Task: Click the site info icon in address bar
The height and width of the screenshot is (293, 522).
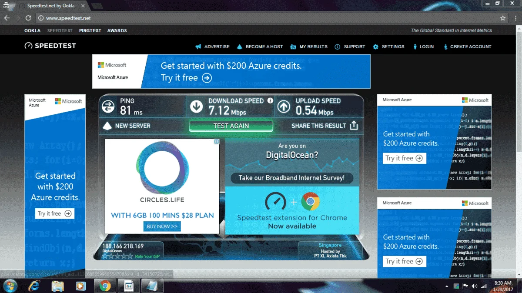Action: point(40,18)
